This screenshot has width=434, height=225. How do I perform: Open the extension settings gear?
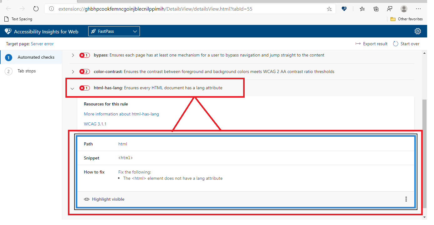(x=418, y=31)
